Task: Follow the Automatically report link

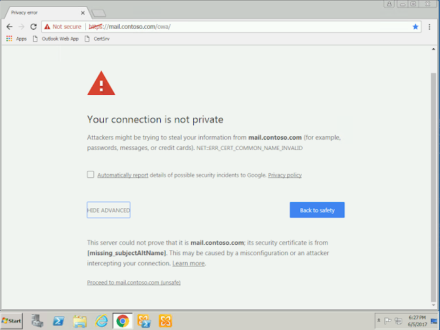Action: tap(122, 175)
